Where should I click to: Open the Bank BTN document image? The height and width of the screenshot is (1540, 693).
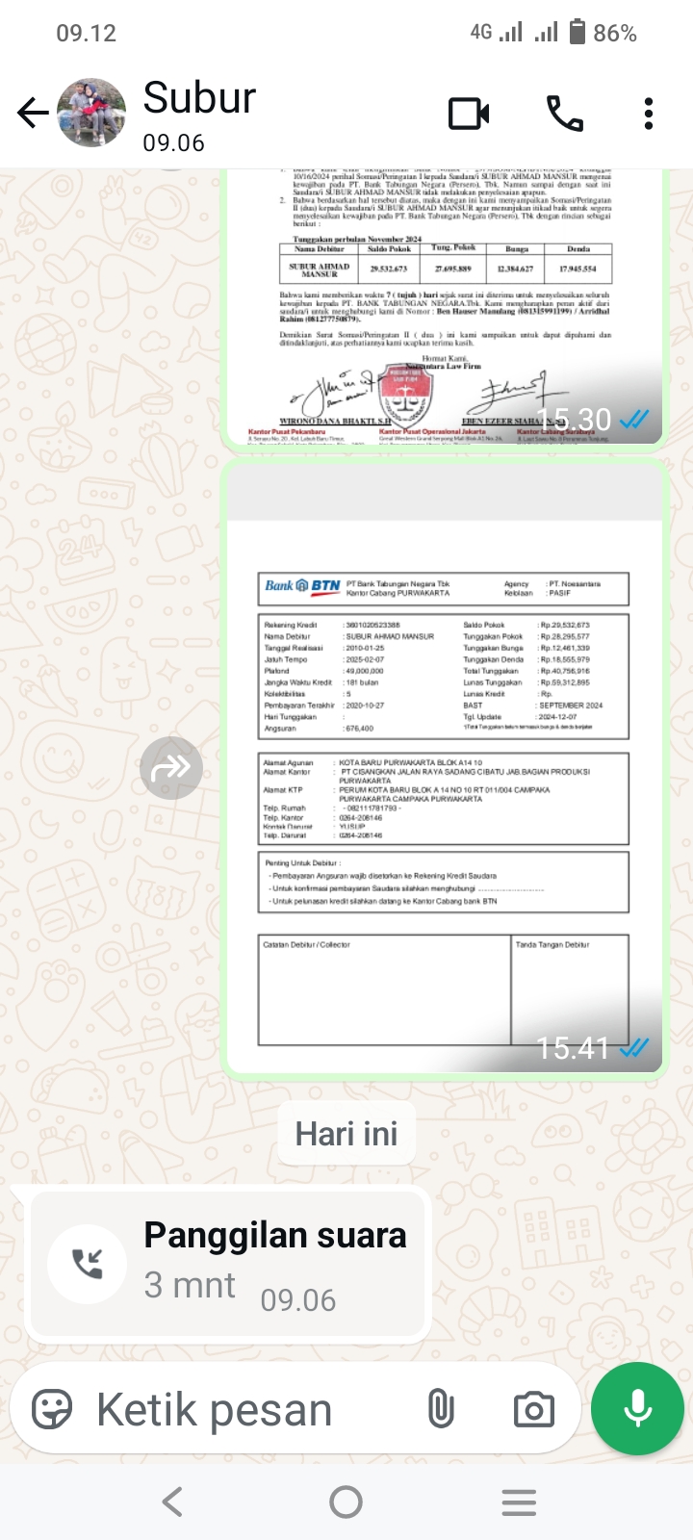coord(445,766)
